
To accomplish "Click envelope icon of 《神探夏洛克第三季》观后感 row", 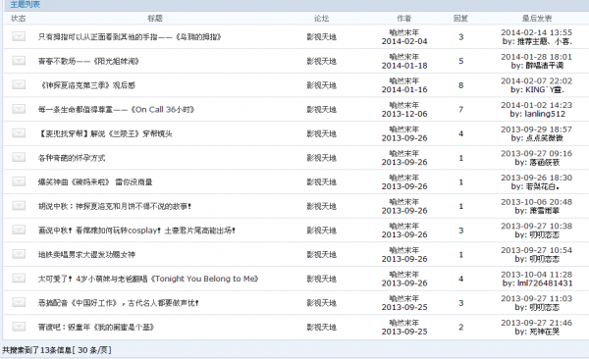I will pos(19,85).
